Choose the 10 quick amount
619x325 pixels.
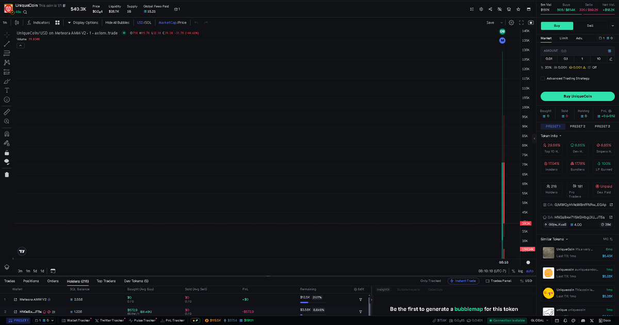pos(598,59)
